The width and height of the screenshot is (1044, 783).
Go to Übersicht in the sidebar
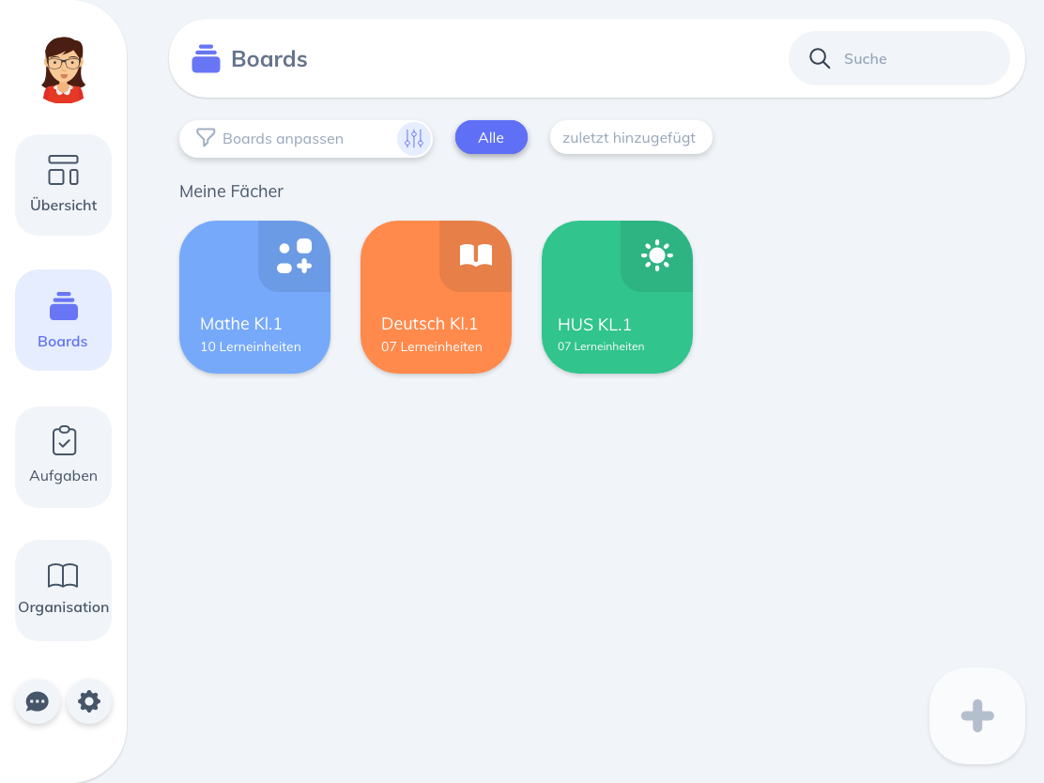(x=63, y=185)
